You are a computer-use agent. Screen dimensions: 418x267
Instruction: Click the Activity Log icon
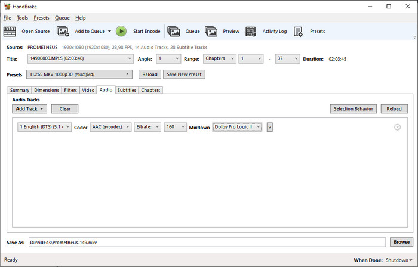click(251, 32)
